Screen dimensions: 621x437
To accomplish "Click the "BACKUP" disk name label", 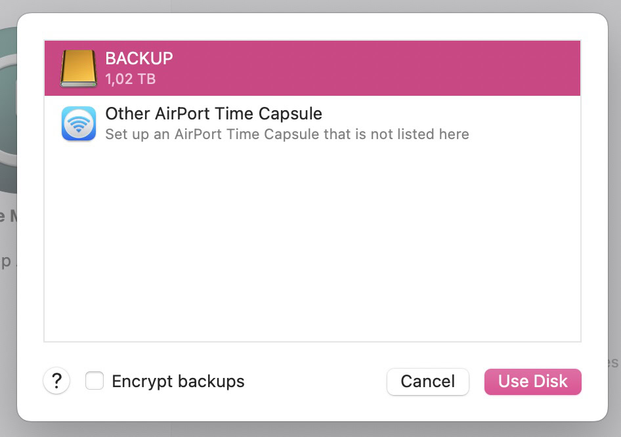I will [139, 58].
